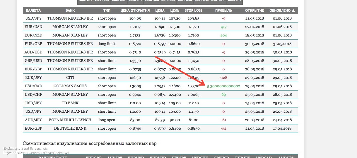Click profit value -128
Screen dimensions: 357x158
click(x=224, y=78)
